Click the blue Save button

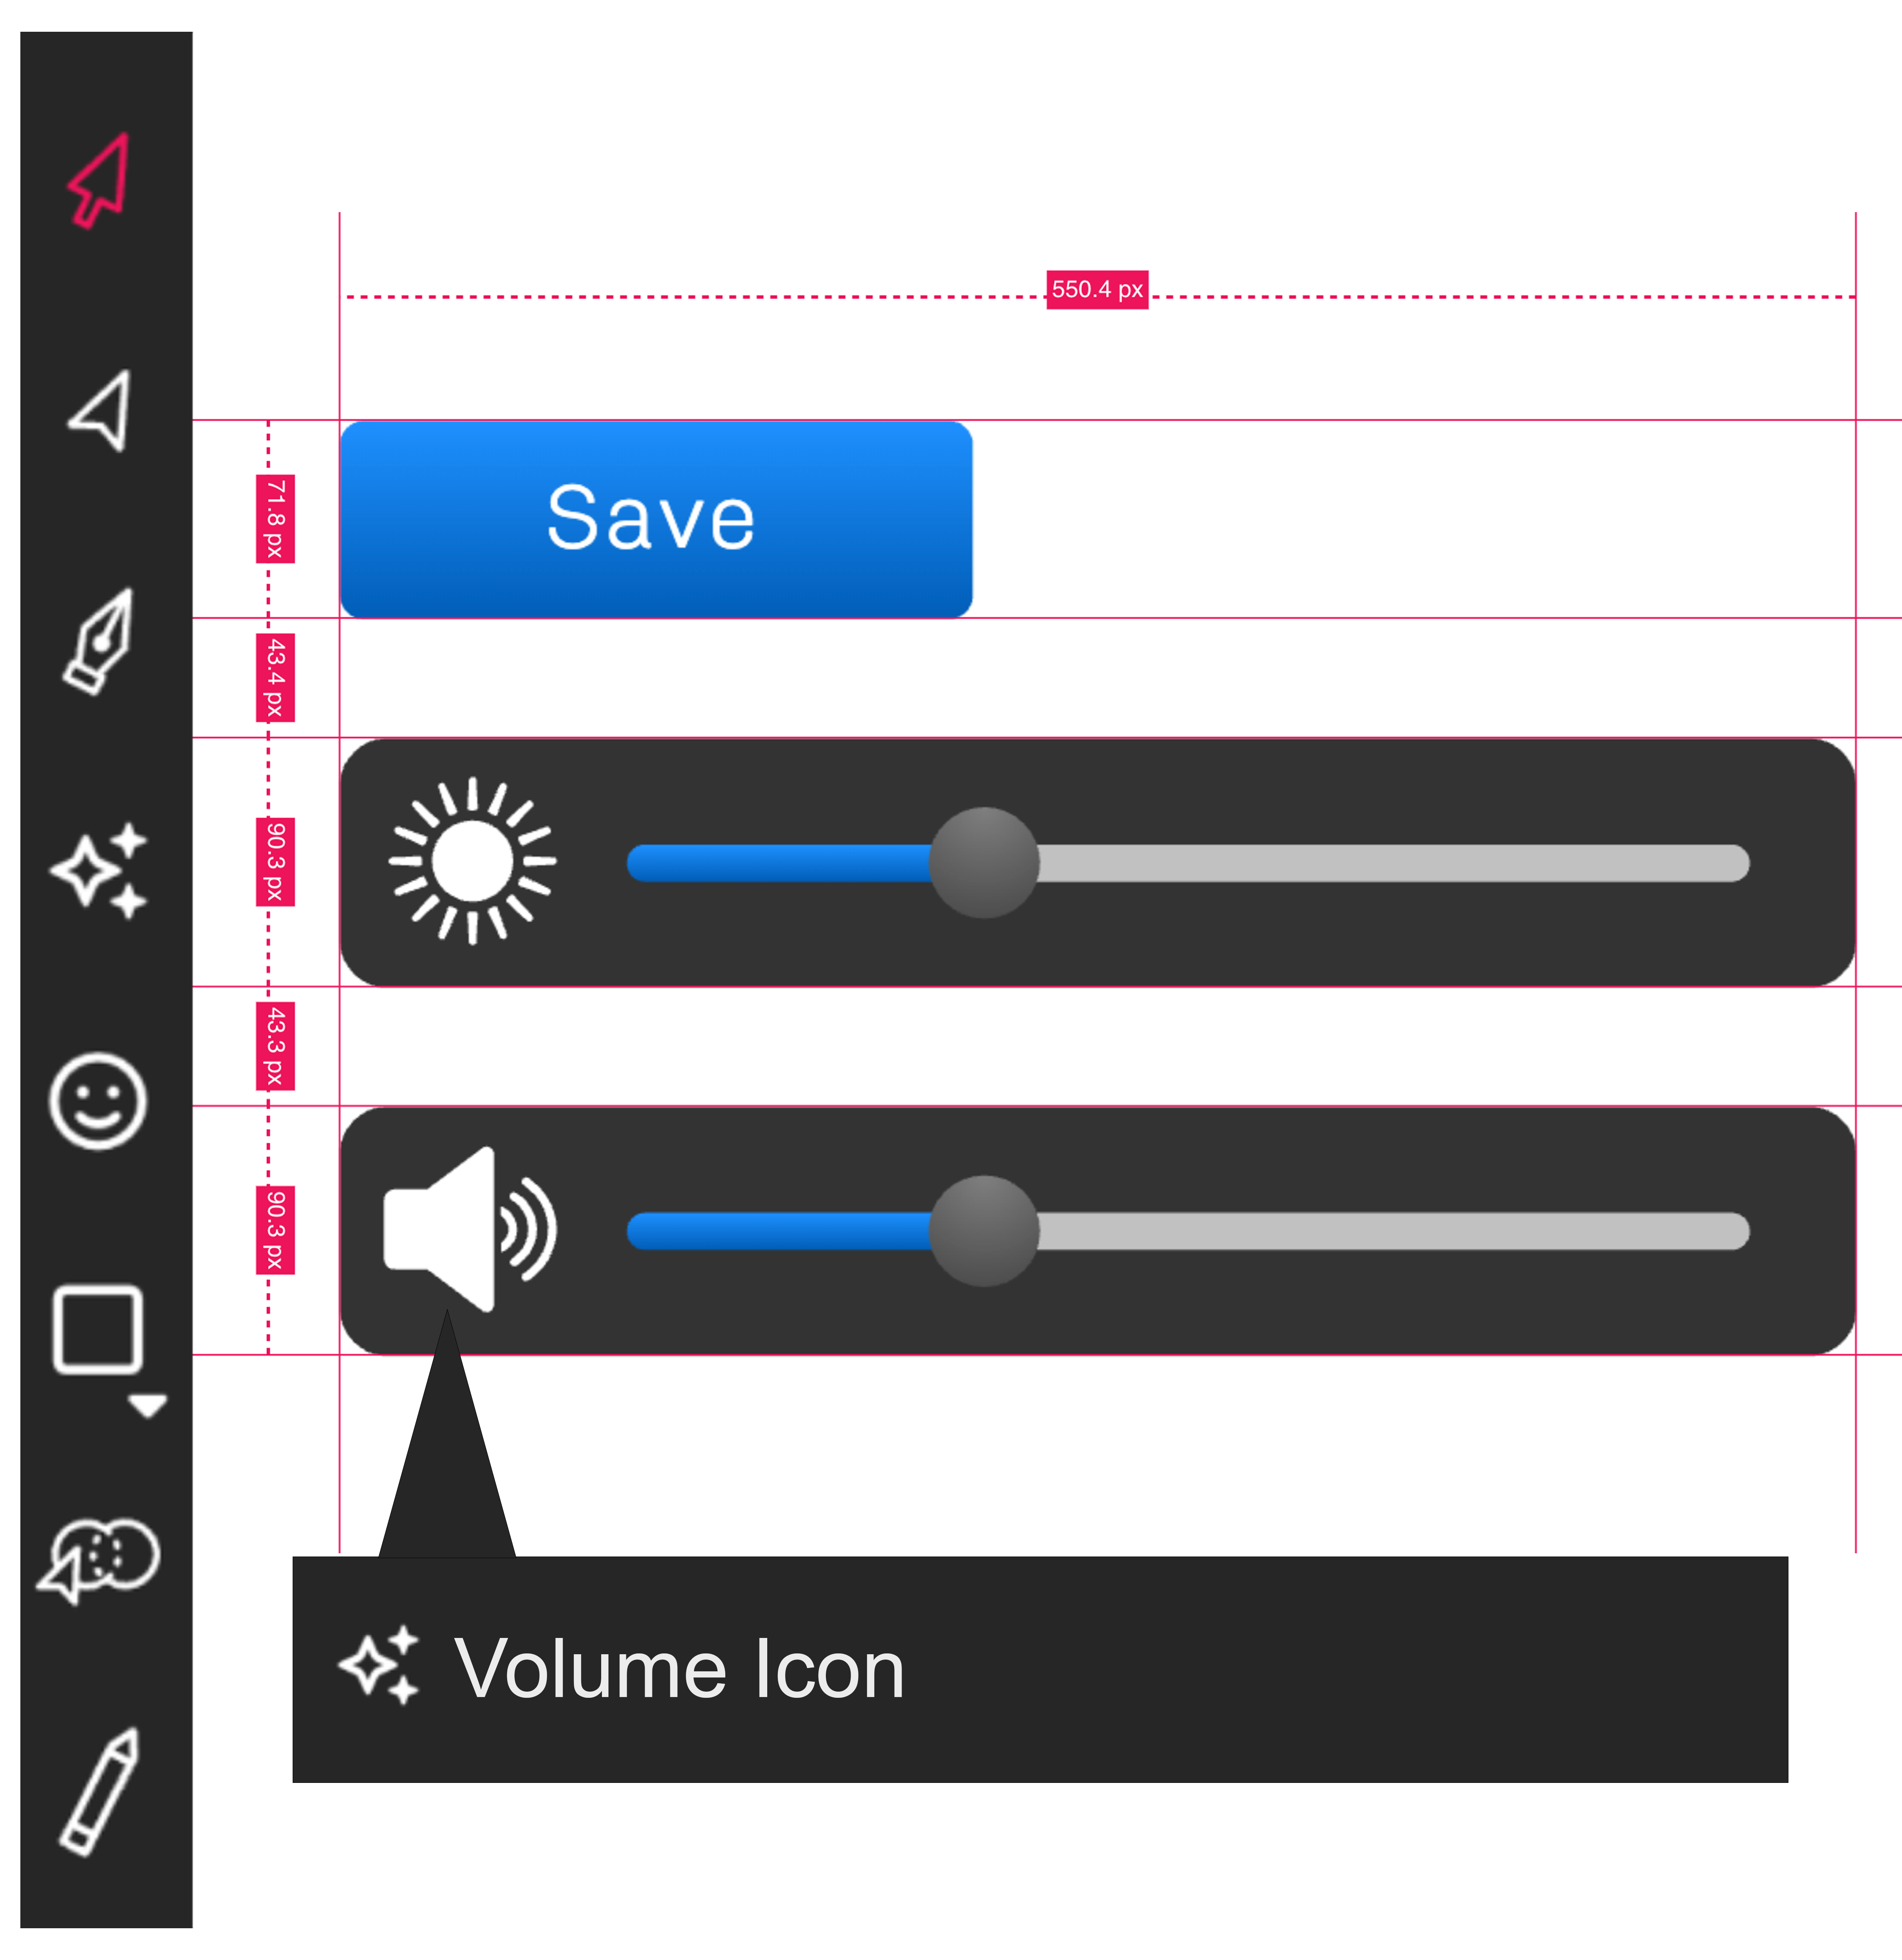[656, 519]
